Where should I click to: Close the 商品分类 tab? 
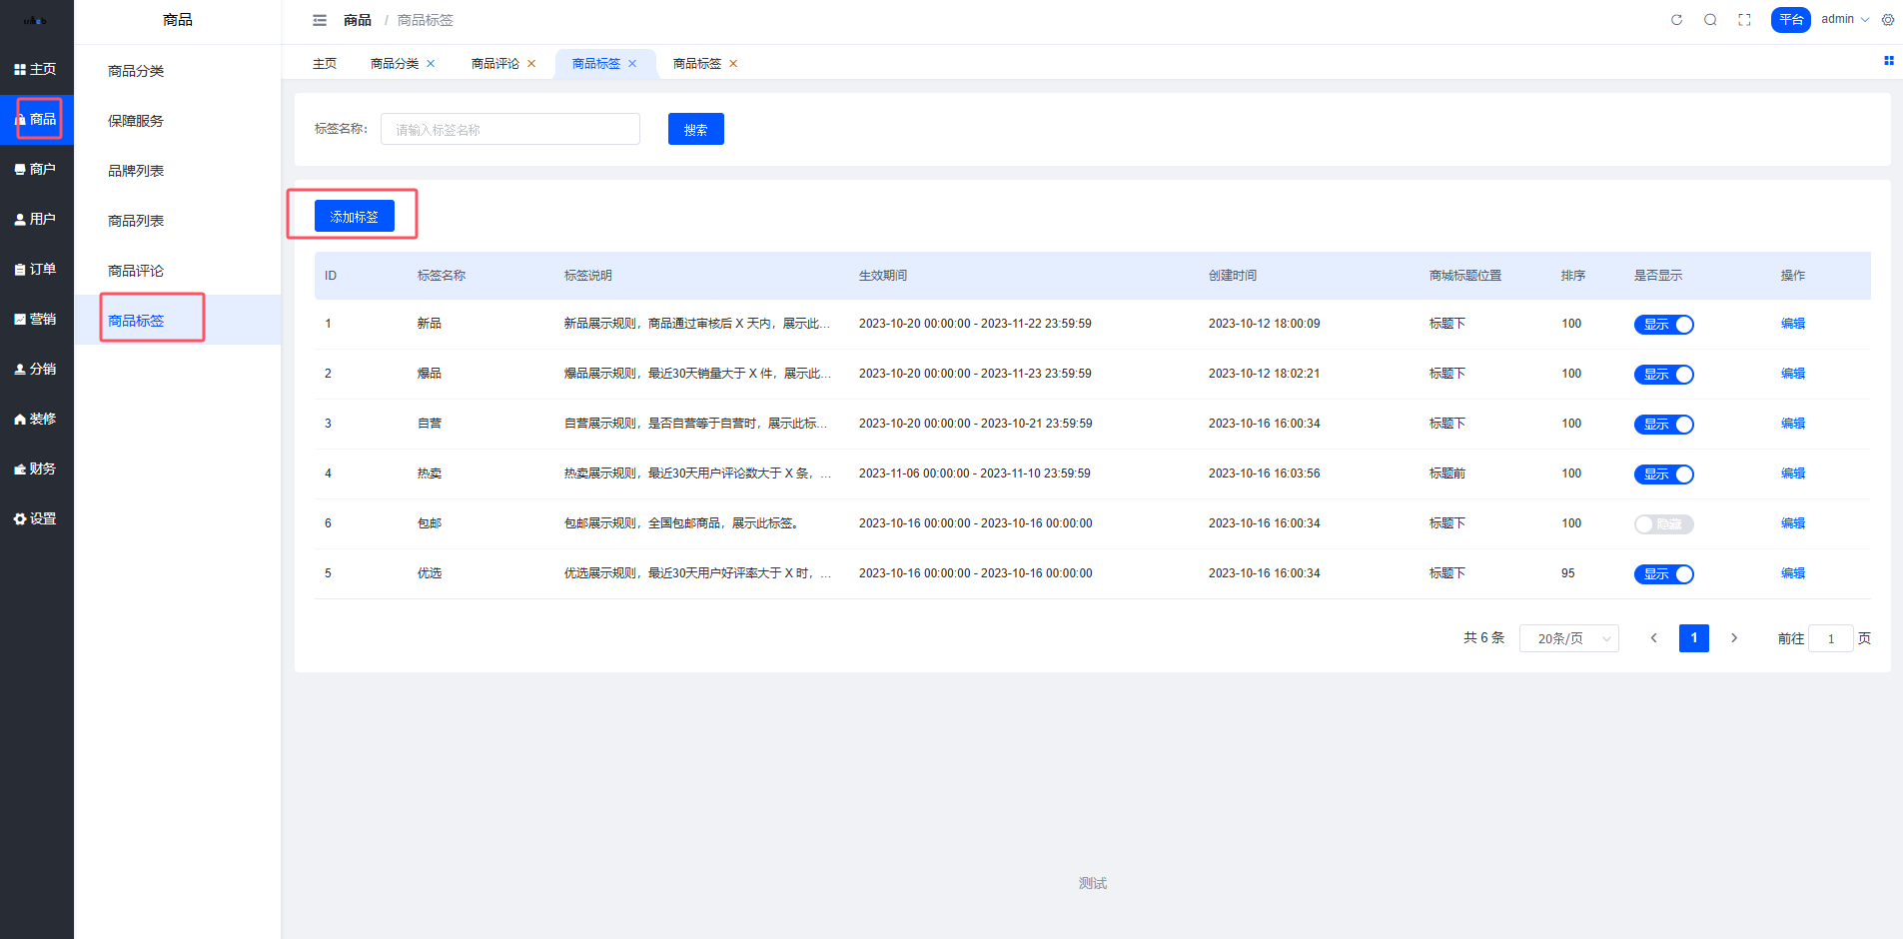point(431,64)
